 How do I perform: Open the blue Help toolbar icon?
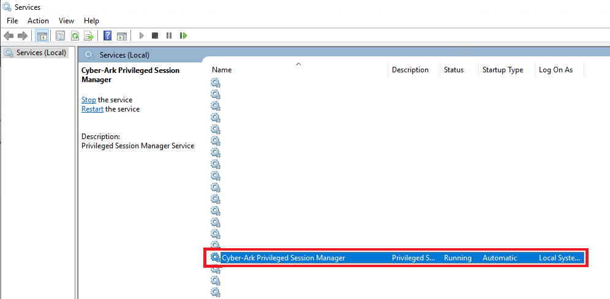point(108,36)
